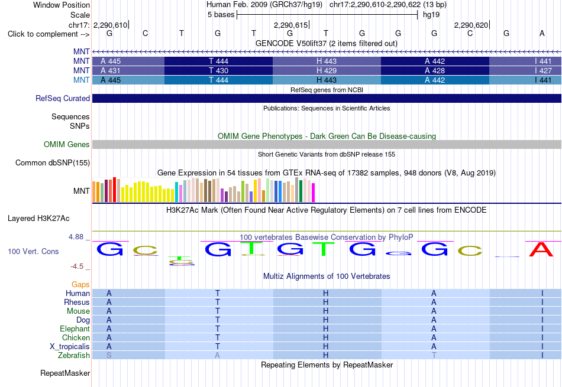This screenshot has width=562, height=387.
Task: Click the MNT codon block 'H 429'
Action: point(327,70)
